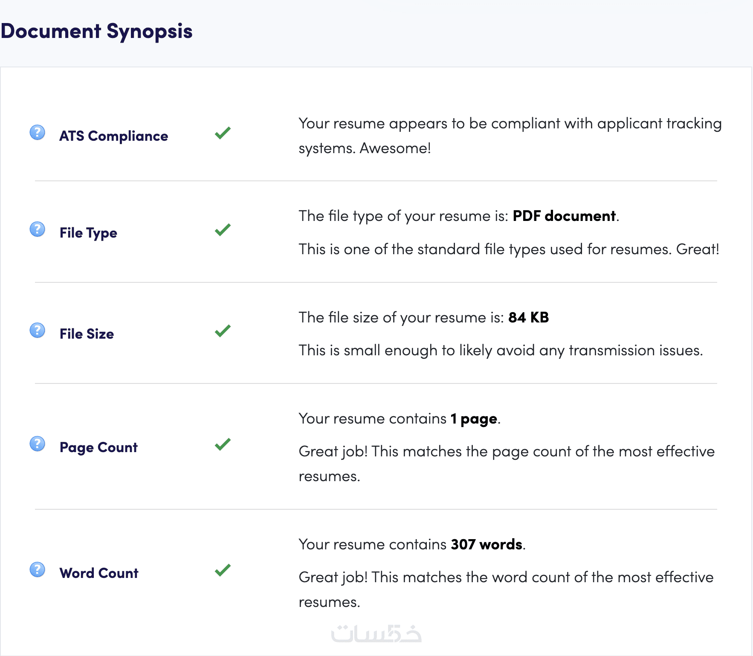Click the Arabic watermark logo at bottom
The height and width of the screenshot is (656, 753).
tap(376, 634)
